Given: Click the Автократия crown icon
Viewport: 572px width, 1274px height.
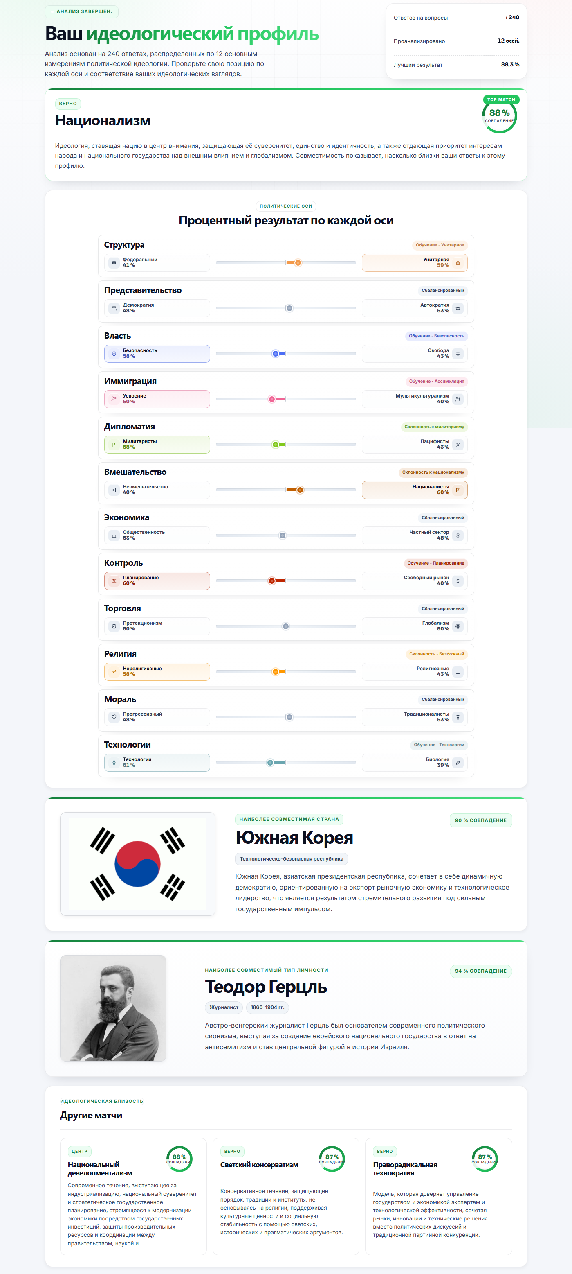Looking at the screenshot, I should coord(458,308).
